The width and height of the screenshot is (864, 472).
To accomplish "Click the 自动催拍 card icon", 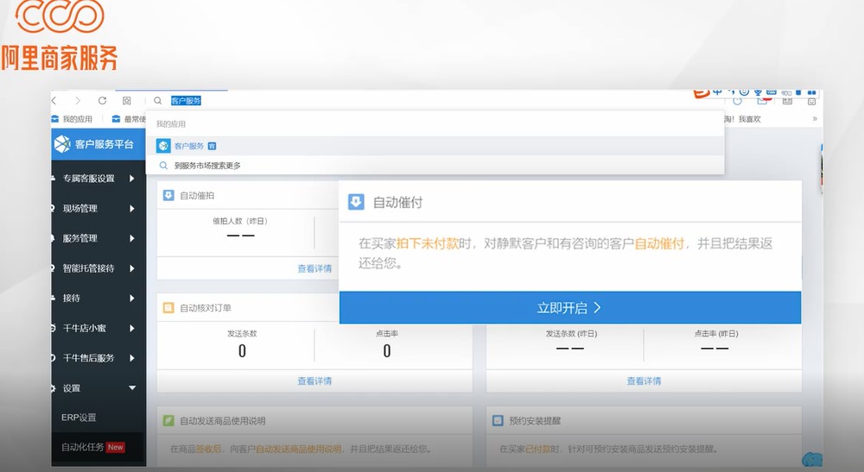I will pos(168,195).
